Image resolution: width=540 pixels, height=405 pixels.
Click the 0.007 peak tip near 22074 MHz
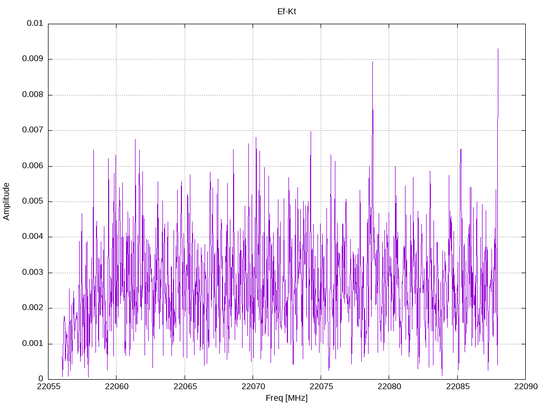(311, 131)
